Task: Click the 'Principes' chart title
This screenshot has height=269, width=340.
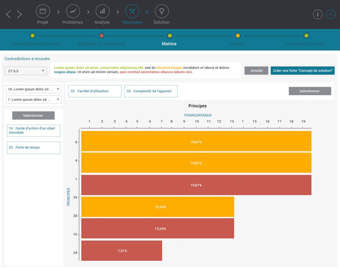Action: (197, 106)
